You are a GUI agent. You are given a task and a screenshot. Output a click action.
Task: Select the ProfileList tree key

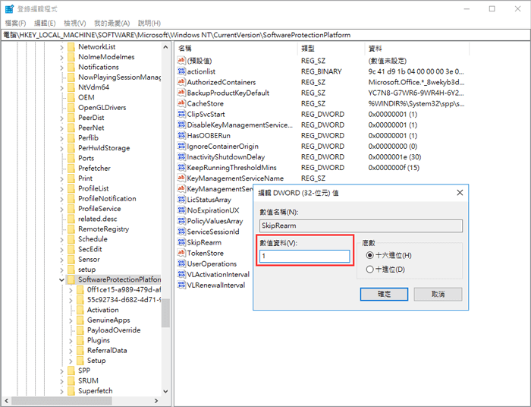click(93, 188)
